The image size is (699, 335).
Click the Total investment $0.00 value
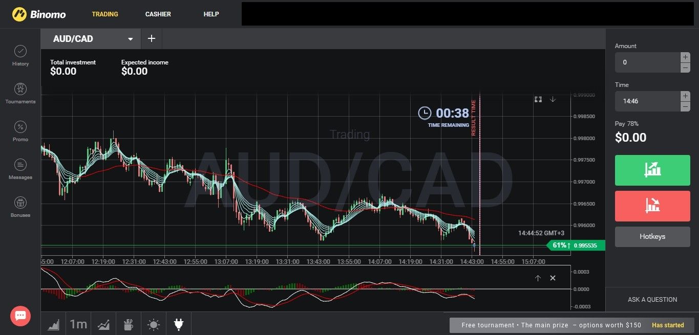[x=63, y=72]
